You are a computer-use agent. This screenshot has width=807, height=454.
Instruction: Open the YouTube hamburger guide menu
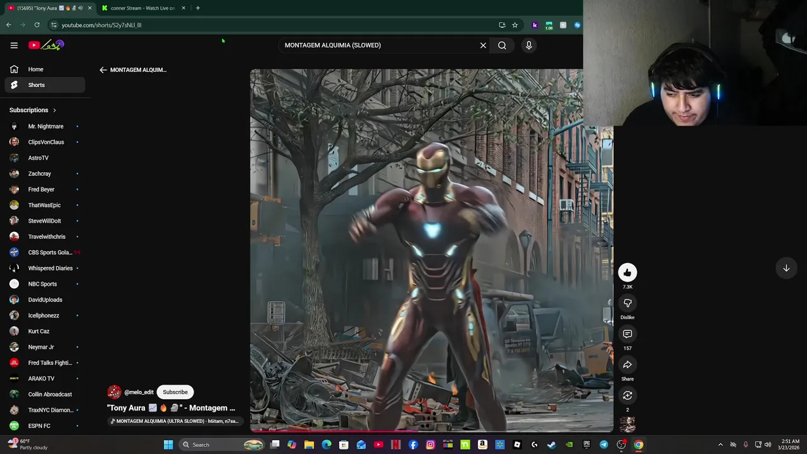coord(14,45)
